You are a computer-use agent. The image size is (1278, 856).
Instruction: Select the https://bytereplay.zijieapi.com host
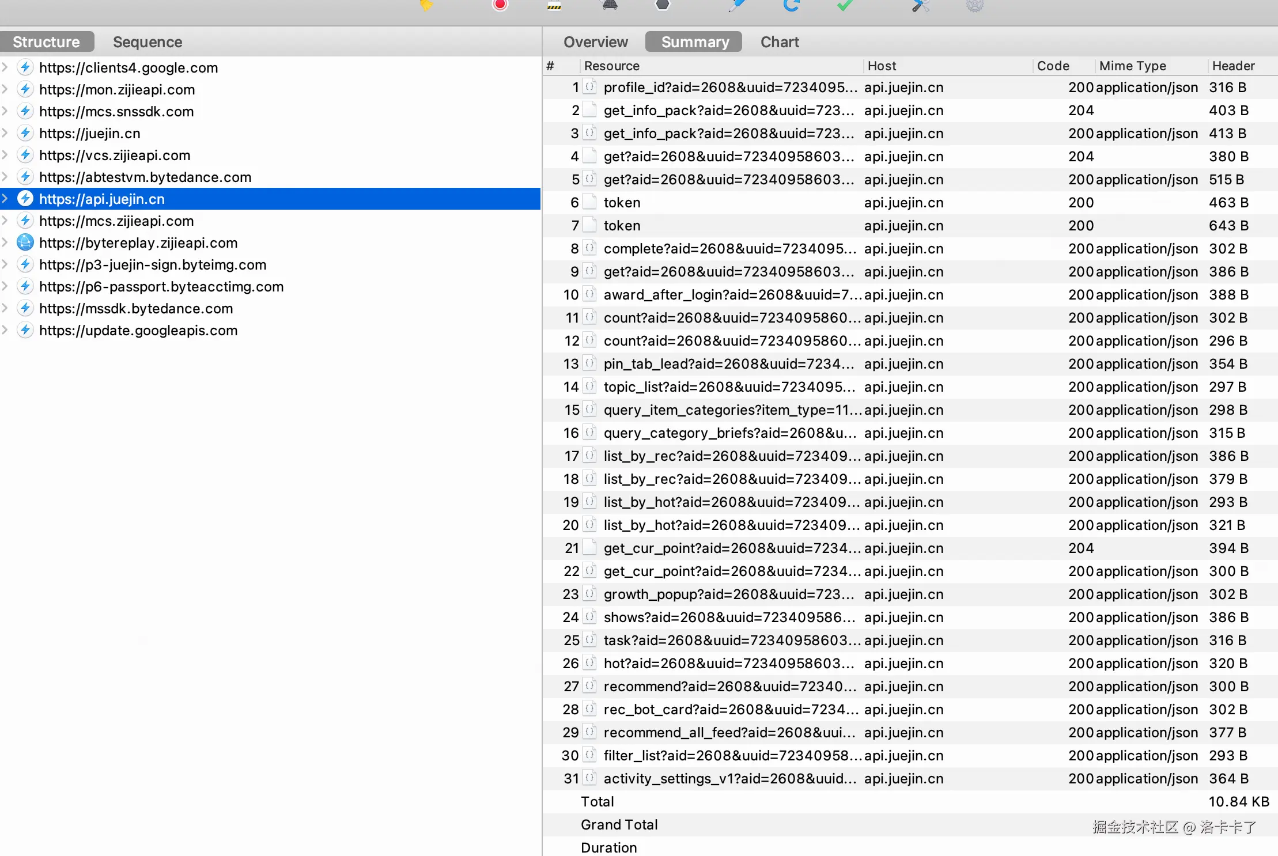[x=270, y=243]
